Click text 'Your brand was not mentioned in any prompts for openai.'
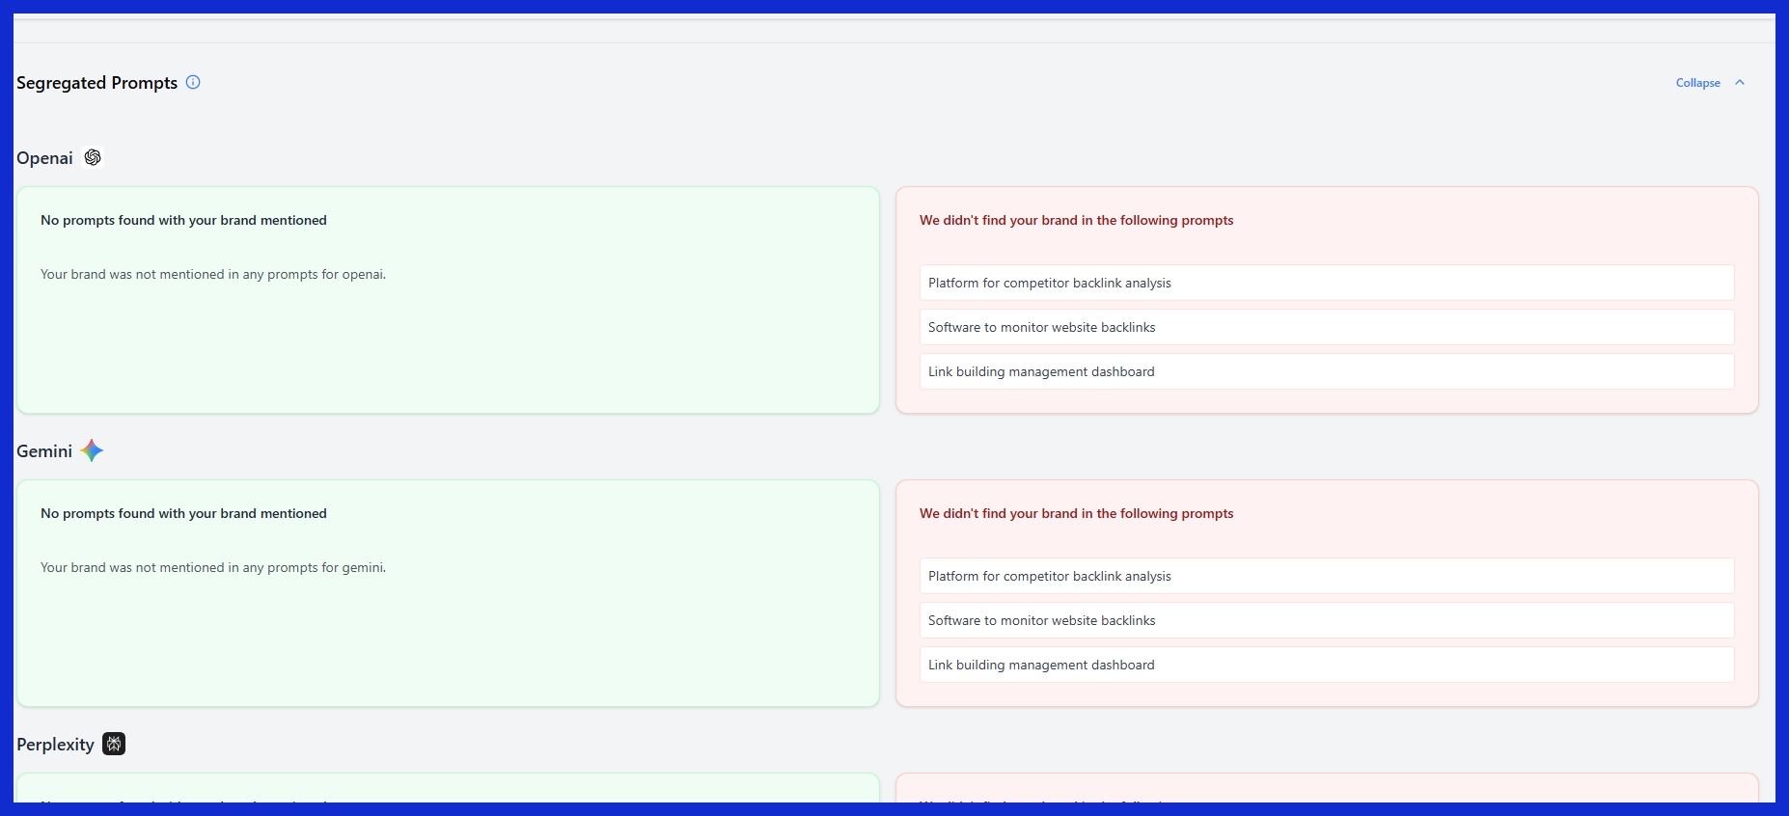Viewport: 1789px width, 816px height. coord(213,274)
